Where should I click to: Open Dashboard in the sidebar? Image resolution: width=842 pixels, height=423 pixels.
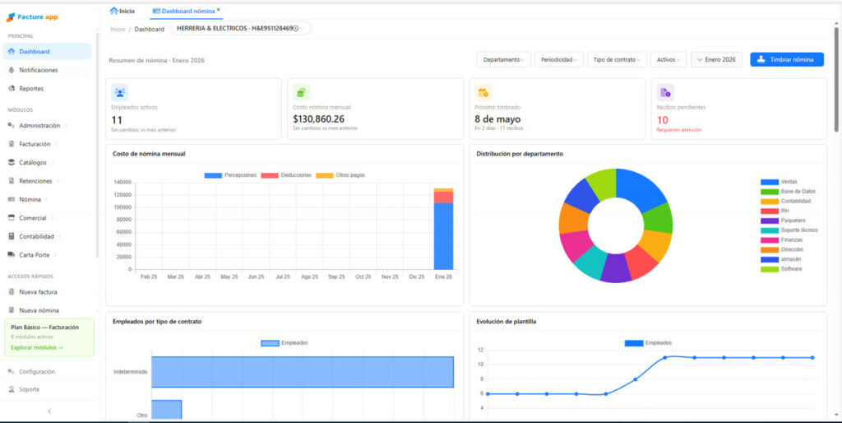(47, 52)
